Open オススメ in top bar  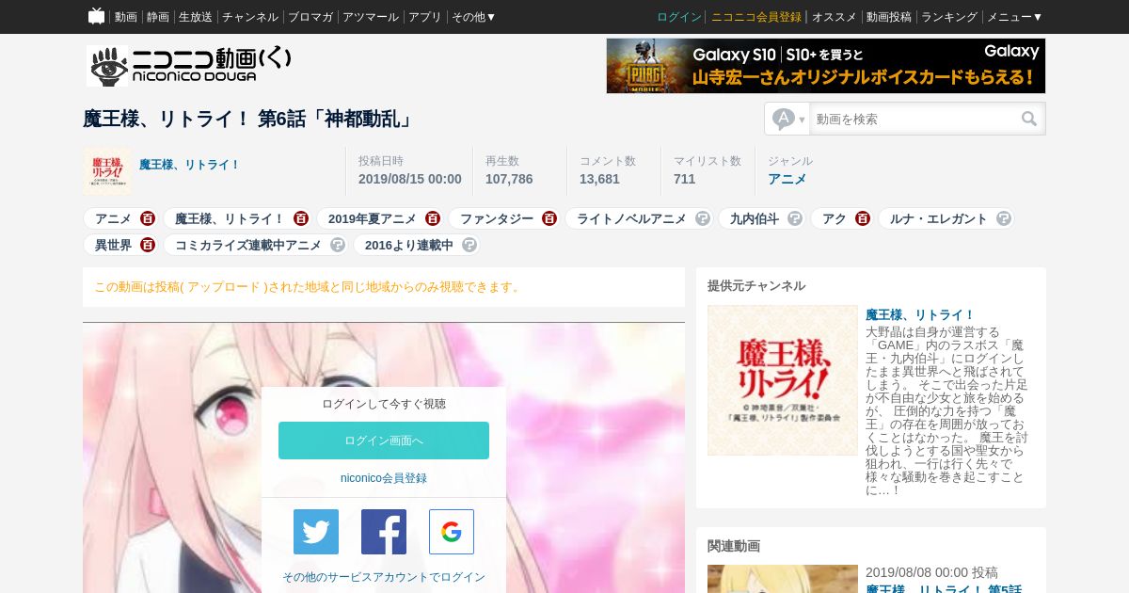click(x=835, y=17)
